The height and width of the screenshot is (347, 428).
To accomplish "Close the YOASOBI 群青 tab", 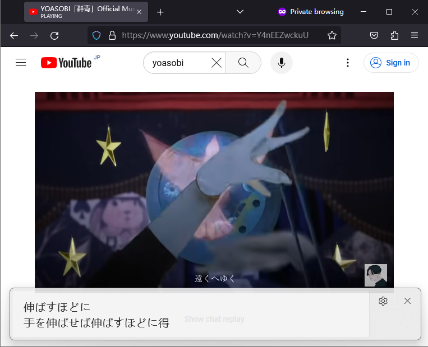I will pyautogui.click(x=139, y=12).
